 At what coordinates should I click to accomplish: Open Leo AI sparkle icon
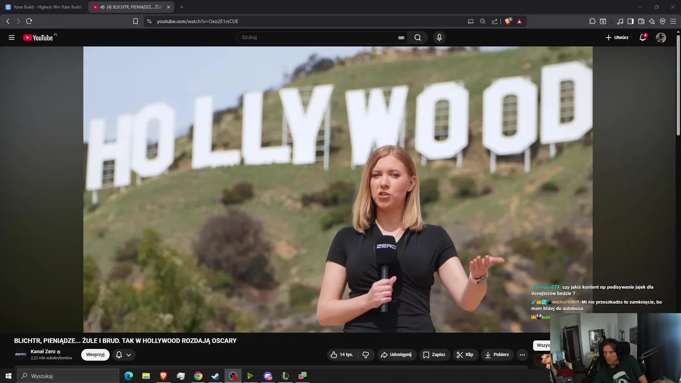coord(652,21)
